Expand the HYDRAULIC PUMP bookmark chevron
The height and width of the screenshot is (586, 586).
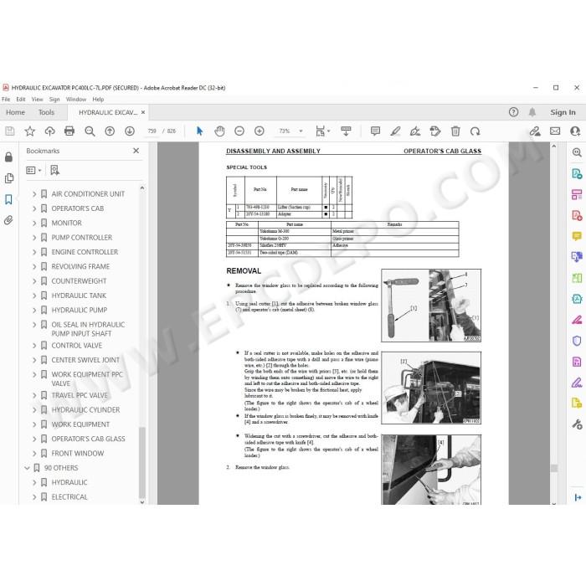coord(34,311)
